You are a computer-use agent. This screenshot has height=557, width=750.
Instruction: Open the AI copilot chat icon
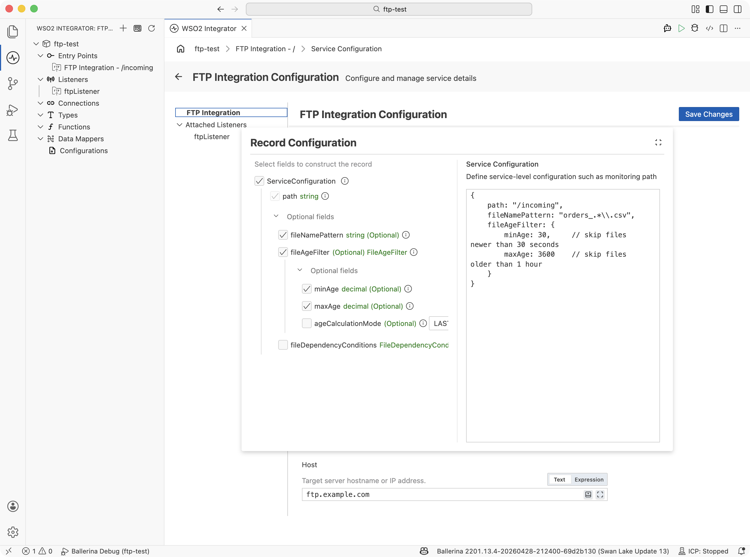tap(667, 28)
